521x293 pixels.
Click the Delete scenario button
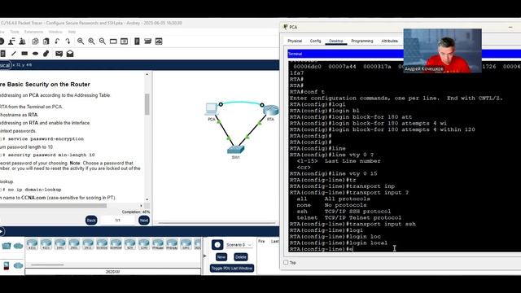click(x=241, y=257)
